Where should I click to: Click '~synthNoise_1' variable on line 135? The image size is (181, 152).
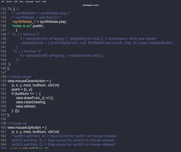(24, 22)
